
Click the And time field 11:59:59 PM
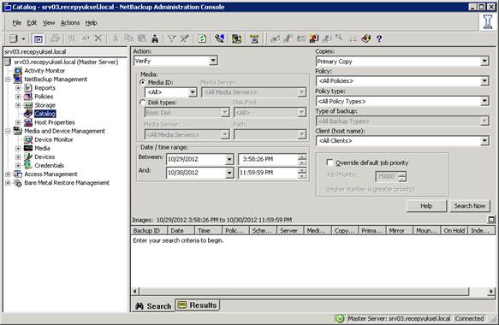(272, 173)
